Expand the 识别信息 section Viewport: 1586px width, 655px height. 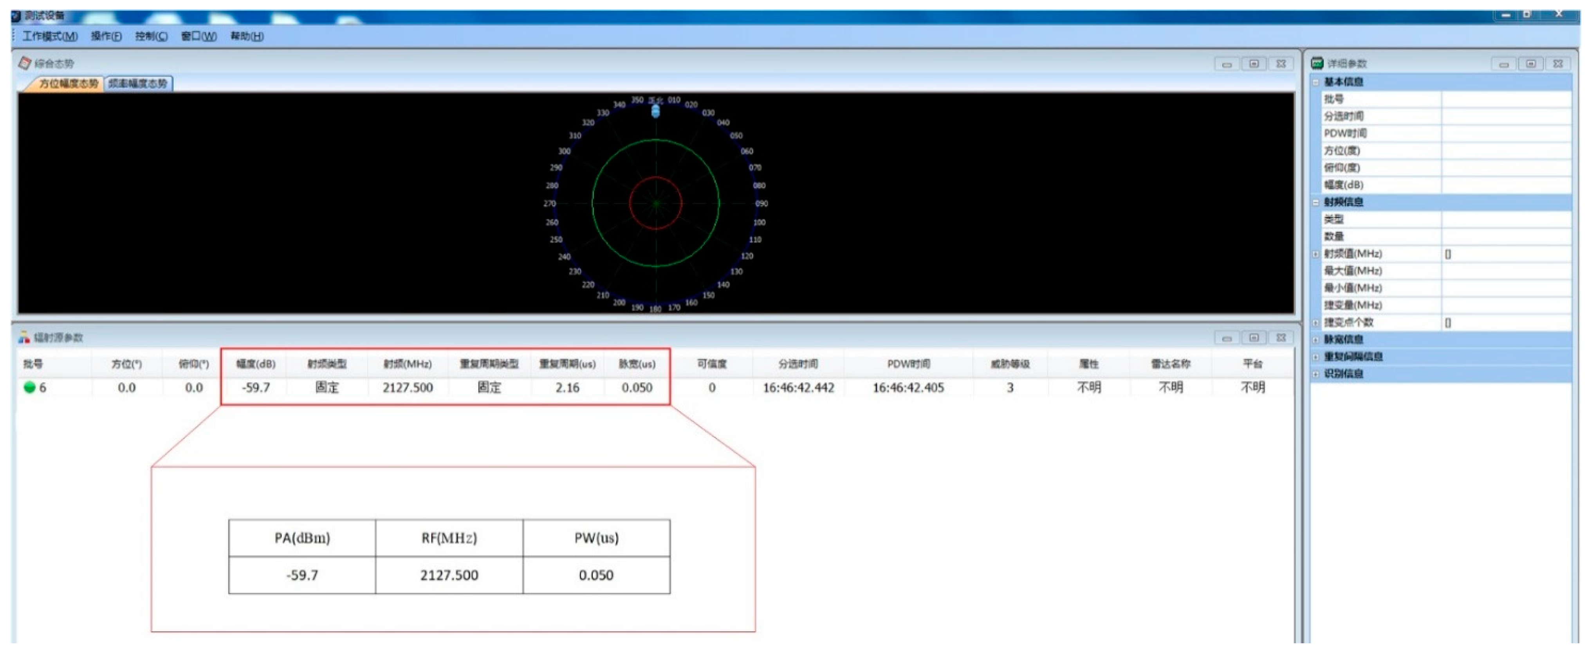point(1316,374)
